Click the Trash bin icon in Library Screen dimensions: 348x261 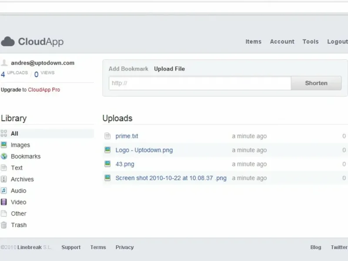(x=4, y=225)
